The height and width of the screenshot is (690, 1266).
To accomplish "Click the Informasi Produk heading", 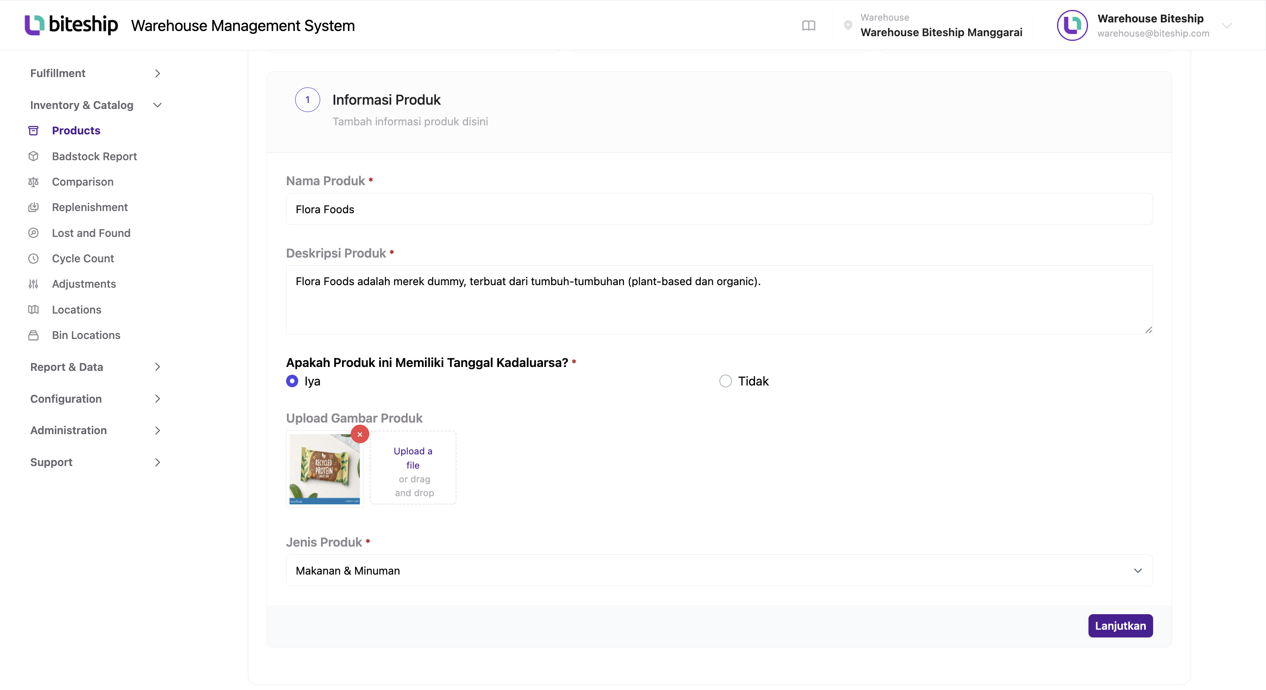I will 386,99.
